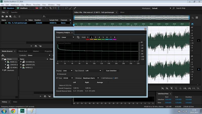Switch to the Markers tab
Viewport: 202px width, 114px height.
(x=36, y=51)
